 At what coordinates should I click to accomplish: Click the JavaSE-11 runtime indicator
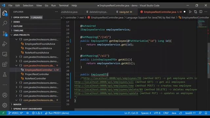pyautogui.click(x=190, y=113)
